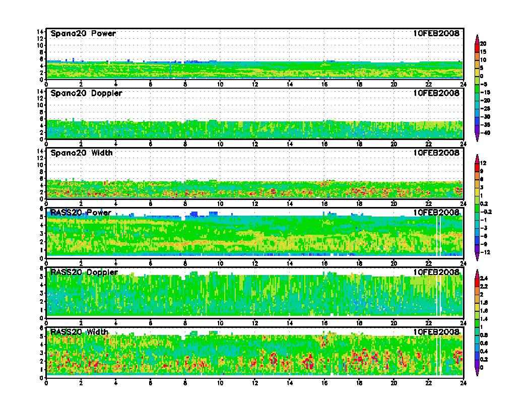Click height 3 label on RASS20 Width axis
The image size is (532, 411).
click(x=42, y=353)
